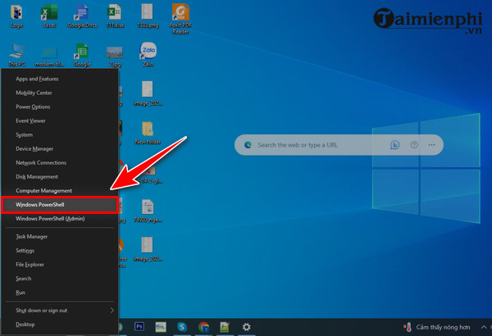Open the weather widget Cảm thấy nóng hơn
Viewport: 492px width, 336px height.
pyautogui.click(x=437, y=327)
